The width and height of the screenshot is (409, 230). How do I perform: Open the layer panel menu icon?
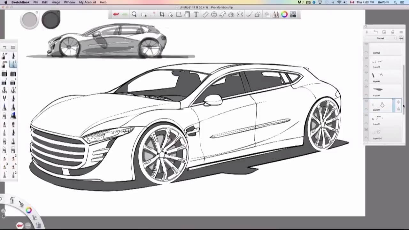401,32
